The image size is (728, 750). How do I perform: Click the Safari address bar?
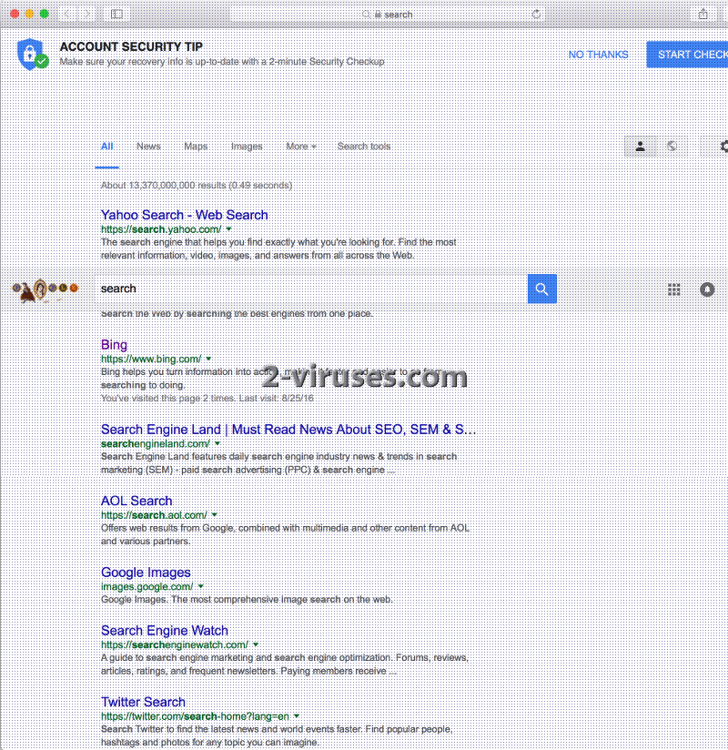pyautogui.click(x=388, y=15)
